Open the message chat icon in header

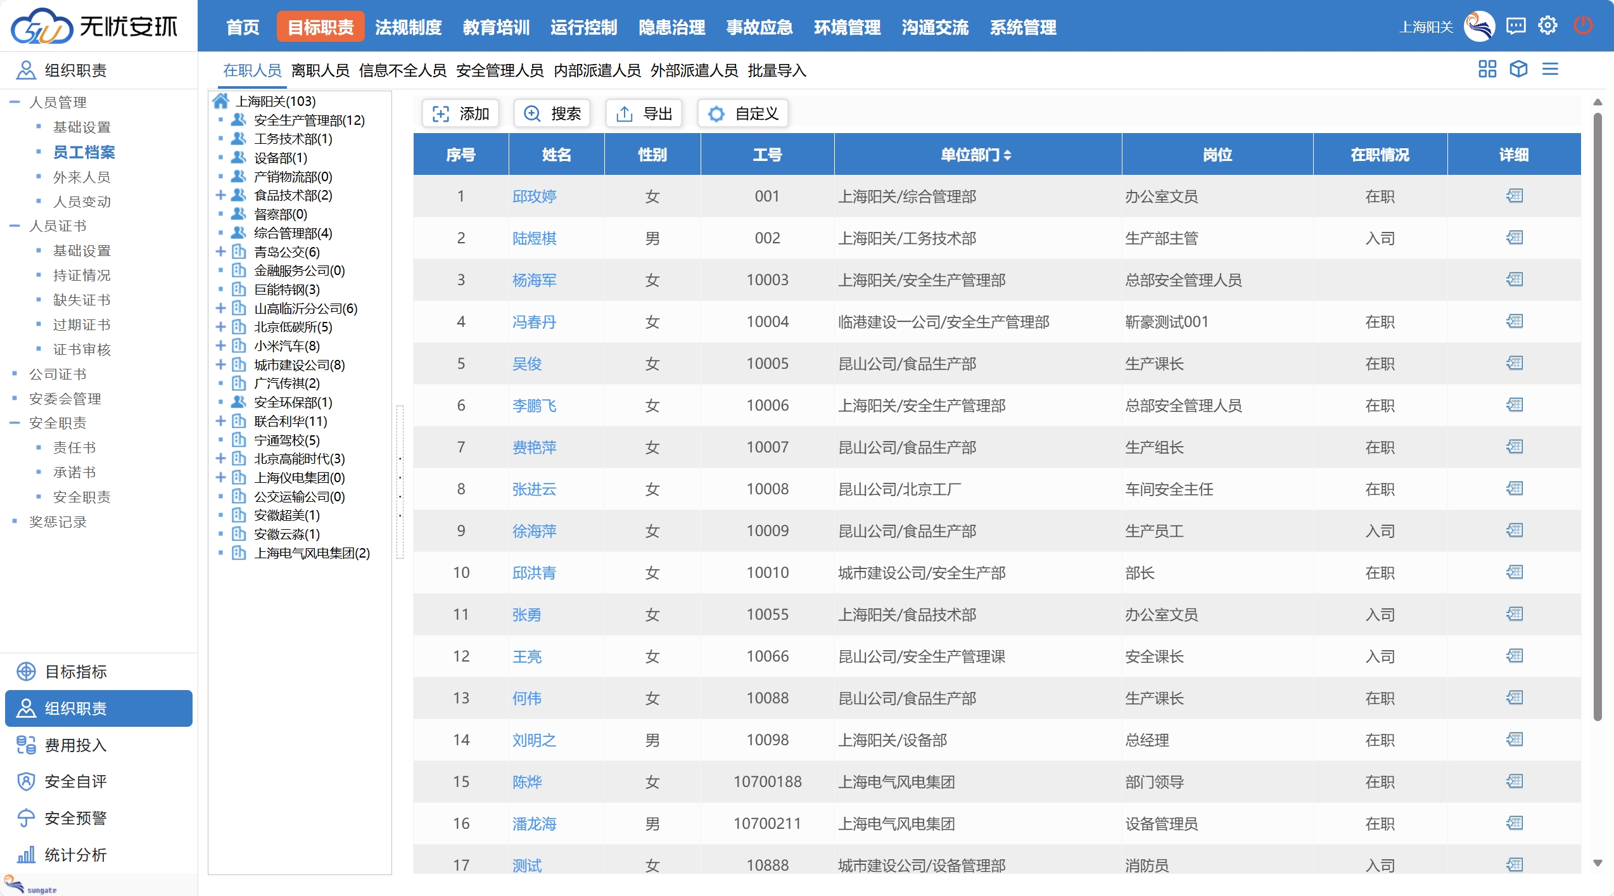coord(1516,26)
